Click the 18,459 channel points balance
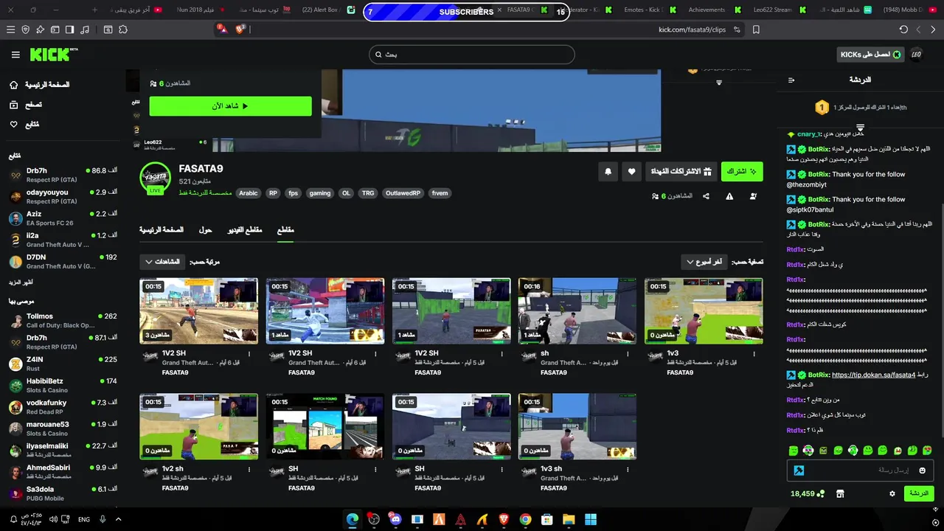This screenshot has height=531, width=944. coord(807,493)
